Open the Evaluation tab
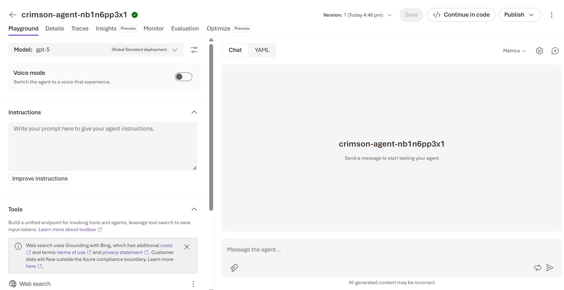Viewport: 564px width, 290px height. tap(185, 28)
